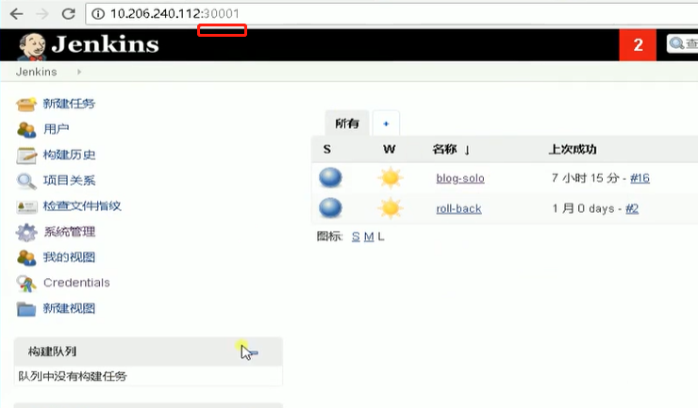This screenshot has width=698, height=408.
Task: Click the browser forward arrow
Action: pos(42,14)
